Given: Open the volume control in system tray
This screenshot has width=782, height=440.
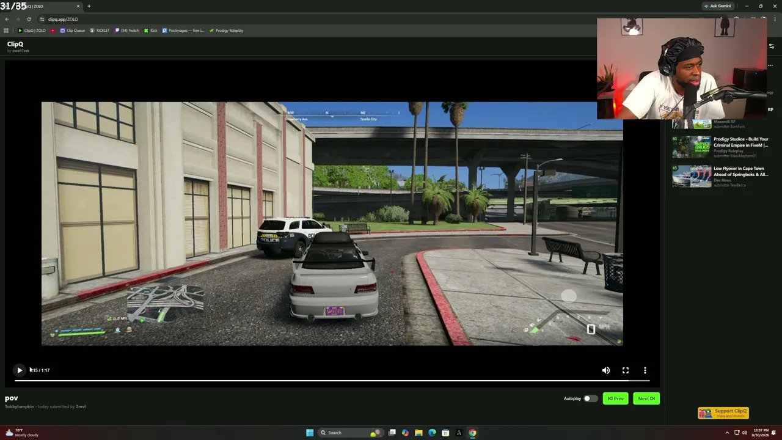Looking at the screenshot, I should [744, 433].
